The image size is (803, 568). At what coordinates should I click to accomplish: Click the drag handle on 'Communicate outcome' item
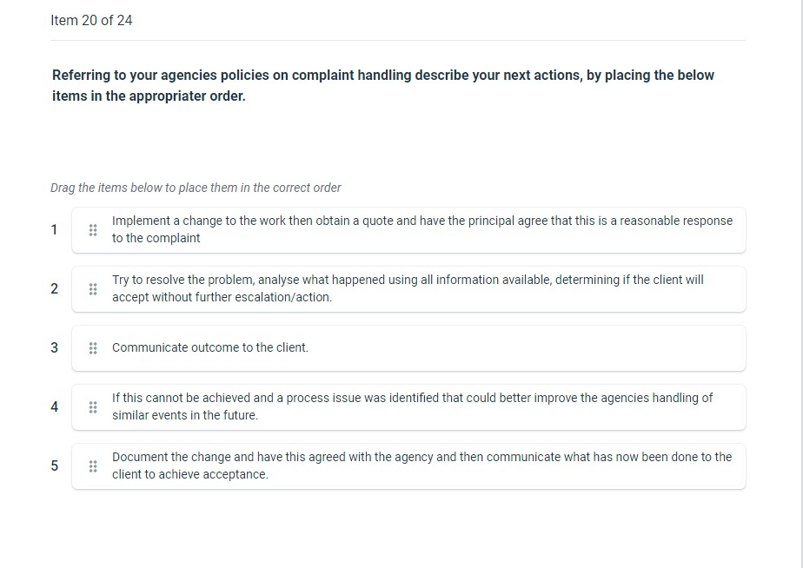[92, 347]
